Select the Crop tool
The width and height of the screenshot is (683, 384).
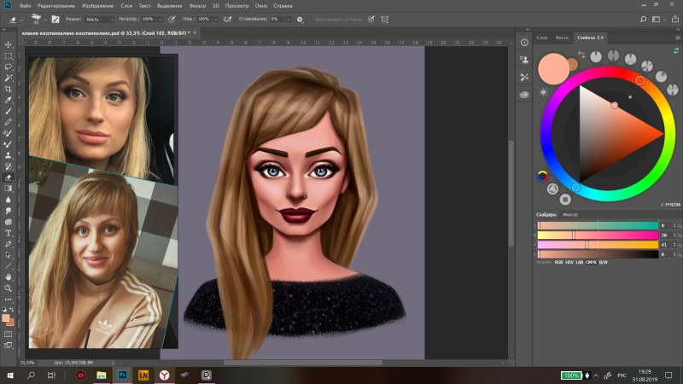coord(9,89)
